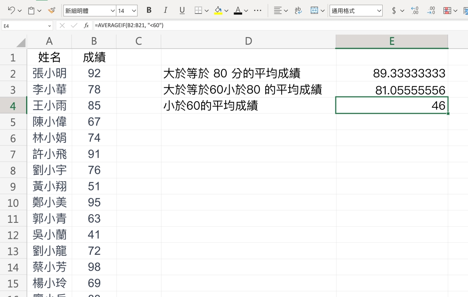
Task: Click the Cancel X in formula bar
Action: [x=62, y=26]
